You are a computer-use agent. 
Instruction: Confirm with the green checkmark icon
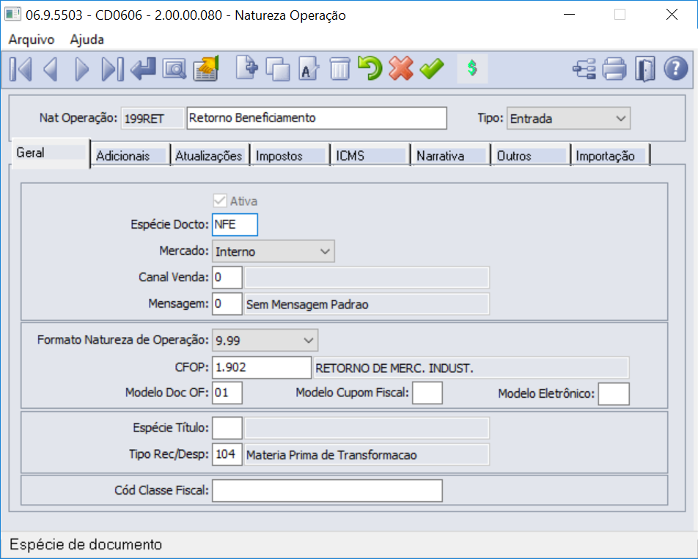tap(432, 68)
